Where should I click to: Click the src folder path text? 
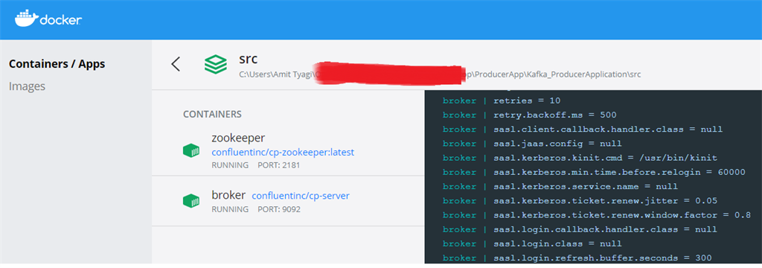coord(440,75)
